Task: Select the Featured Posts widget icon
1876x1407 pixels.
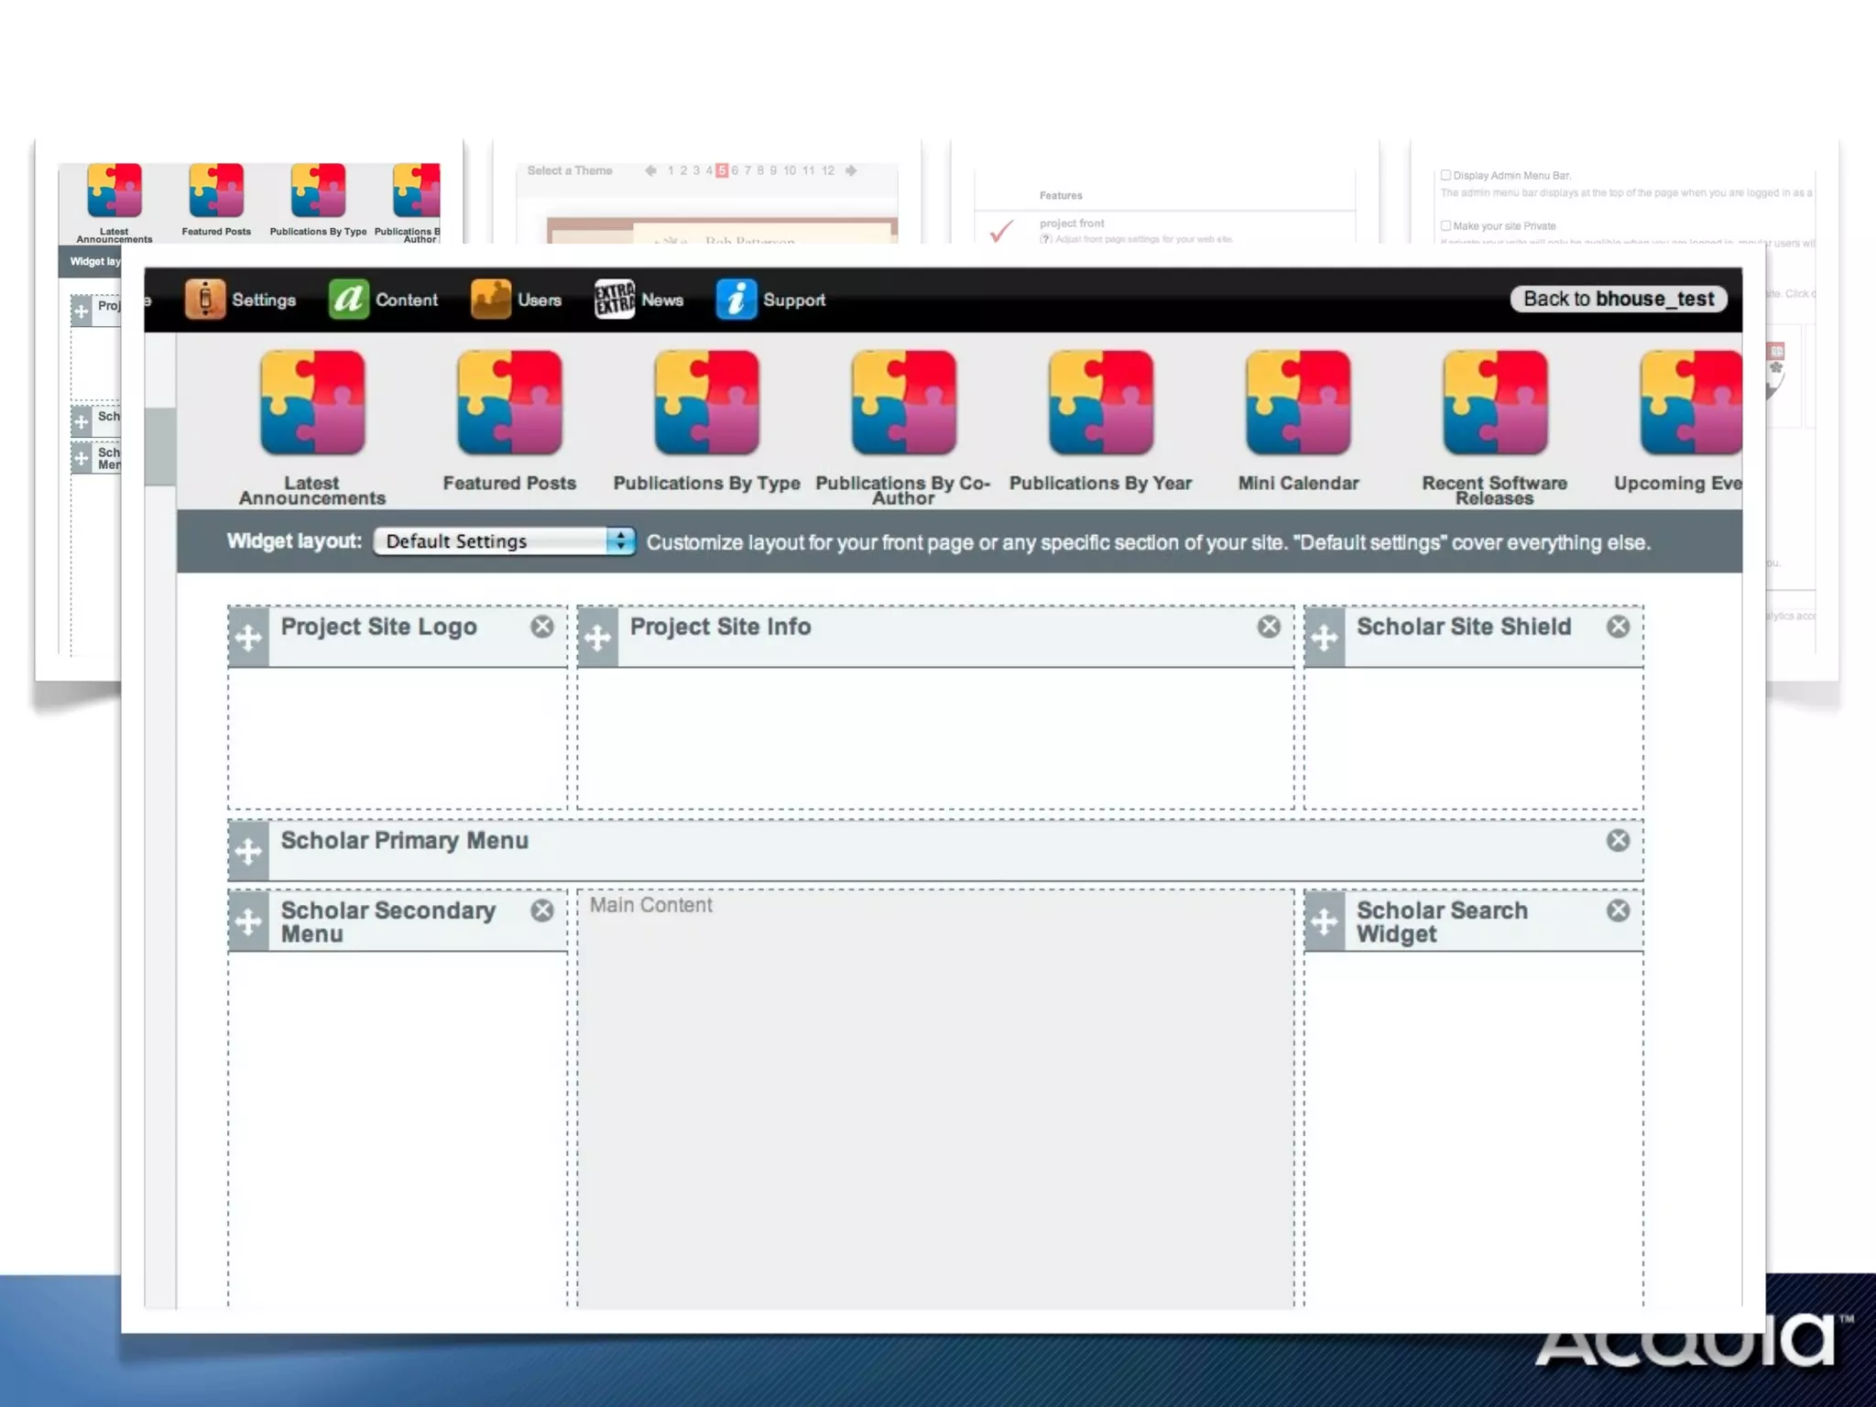Action: click(x=509, y=403)
